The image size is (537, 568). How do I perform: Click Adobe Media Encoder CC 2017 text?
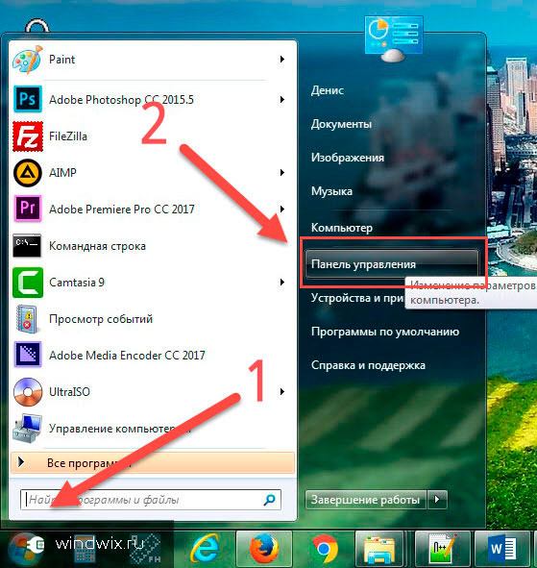[127, 355]
